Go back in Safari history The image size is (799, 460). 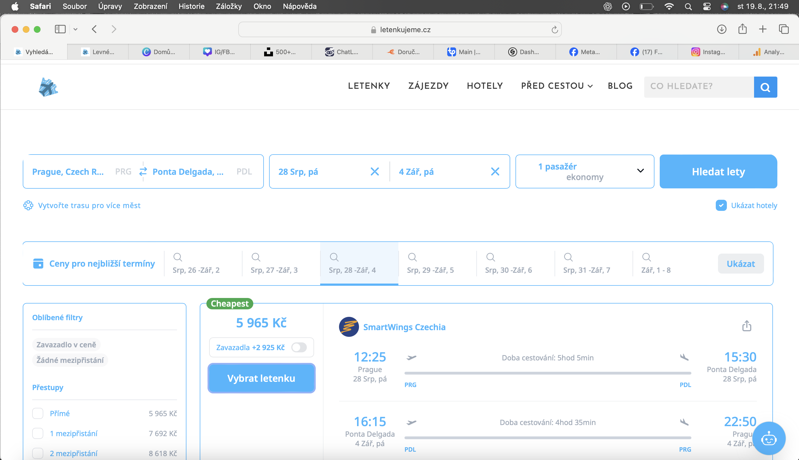click(94, 29)
